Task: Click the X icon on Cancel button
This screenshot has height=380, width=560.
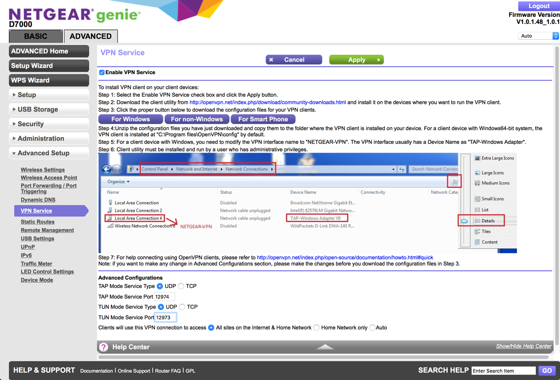Action: point(272,60)
